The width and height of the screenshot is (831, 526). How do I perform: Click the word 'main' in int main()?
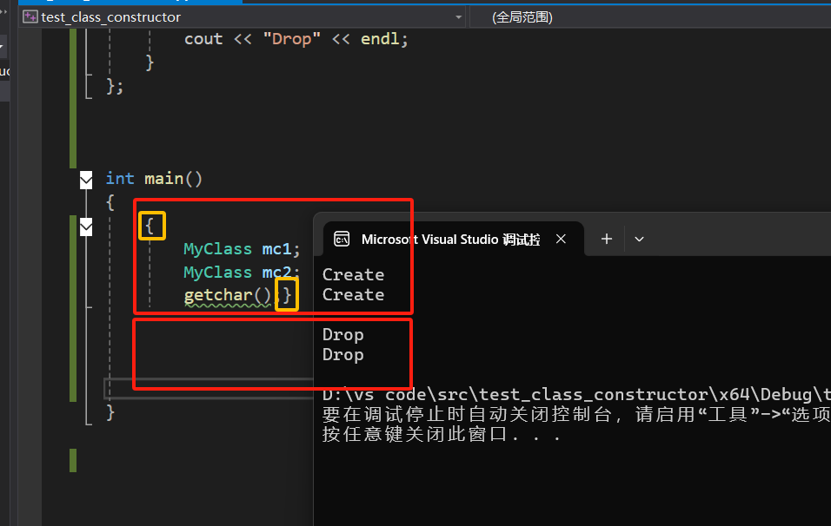pyautogui.click(x=163, y=179)
